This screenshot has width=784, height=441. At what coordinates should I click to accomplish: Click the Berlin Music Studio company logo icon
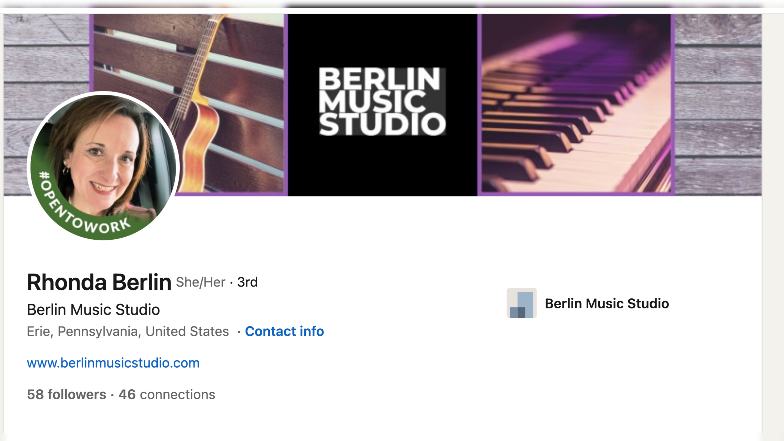521,303
